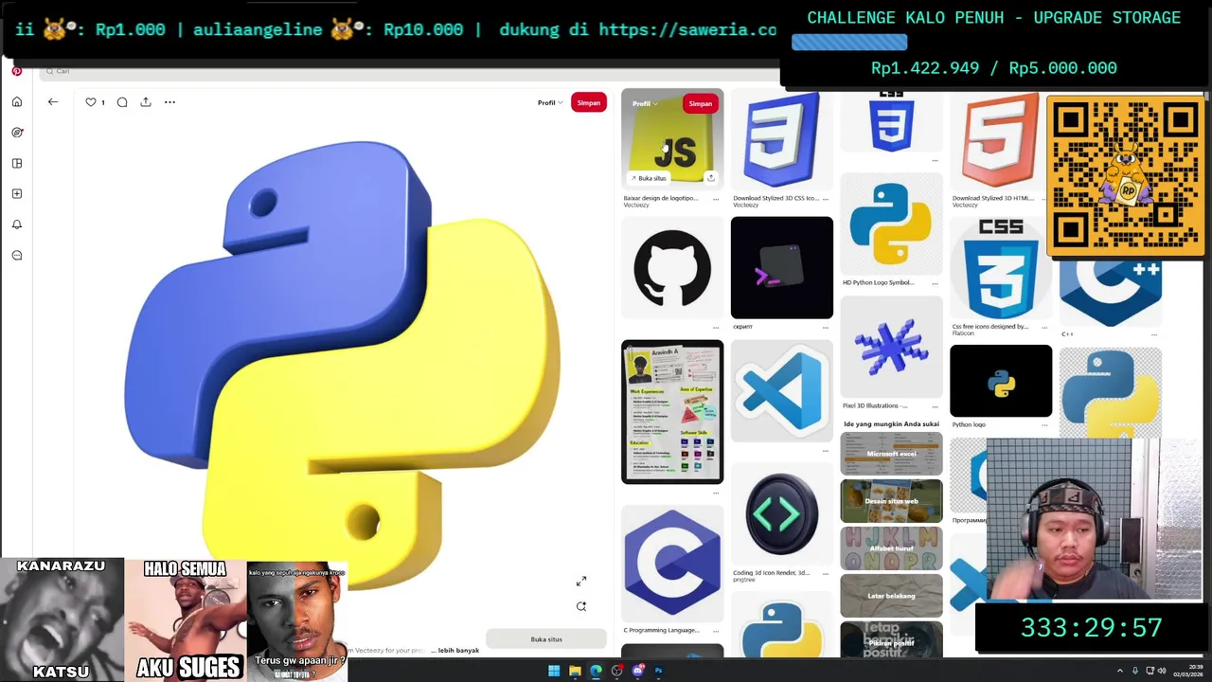
Task: Open the Coding 3d Icon Render pin
Action: tap(782, 514)
